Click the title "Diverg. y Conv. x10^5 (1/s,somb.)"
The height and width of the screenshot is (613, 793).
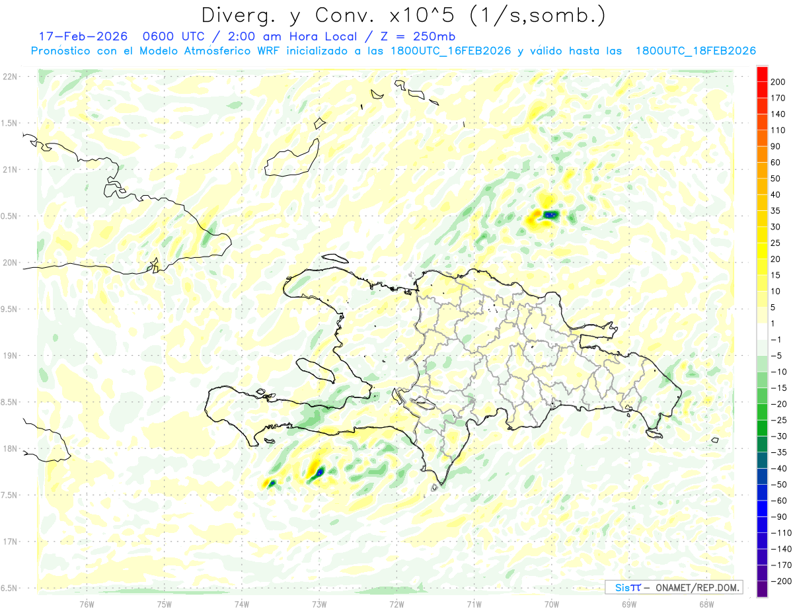(x=403, y=15)
